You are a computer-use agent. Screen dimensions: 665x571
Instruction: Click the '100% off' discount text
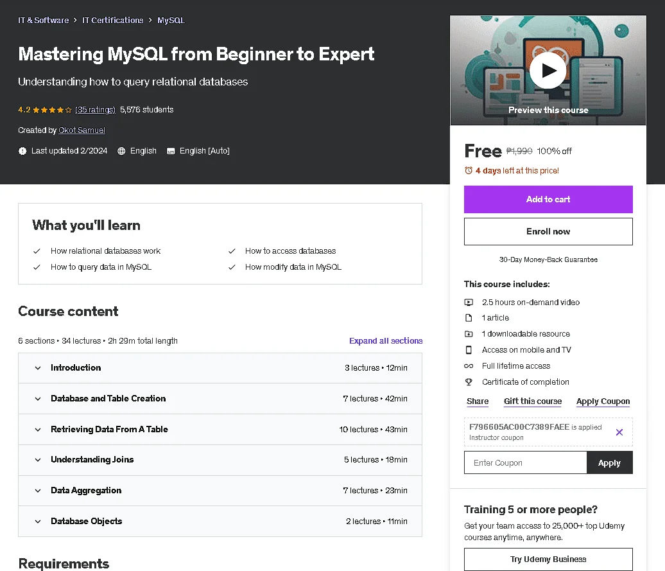click(x=555, y=152)
